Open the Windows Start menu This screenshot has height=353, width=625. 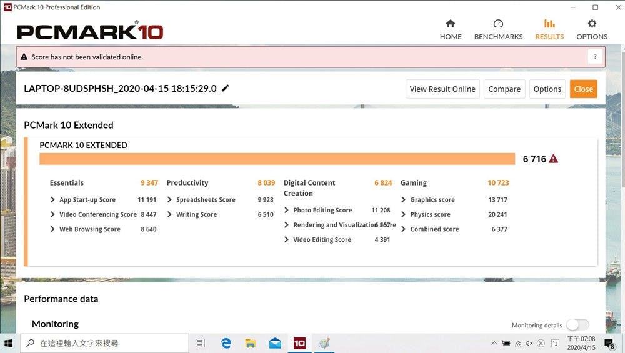pos(8,343)
